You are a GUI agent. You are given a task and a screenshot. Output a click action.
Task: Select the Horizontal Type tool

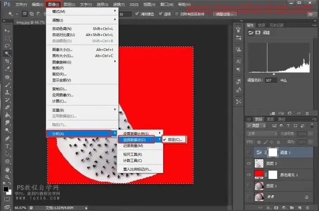(7, 146)
